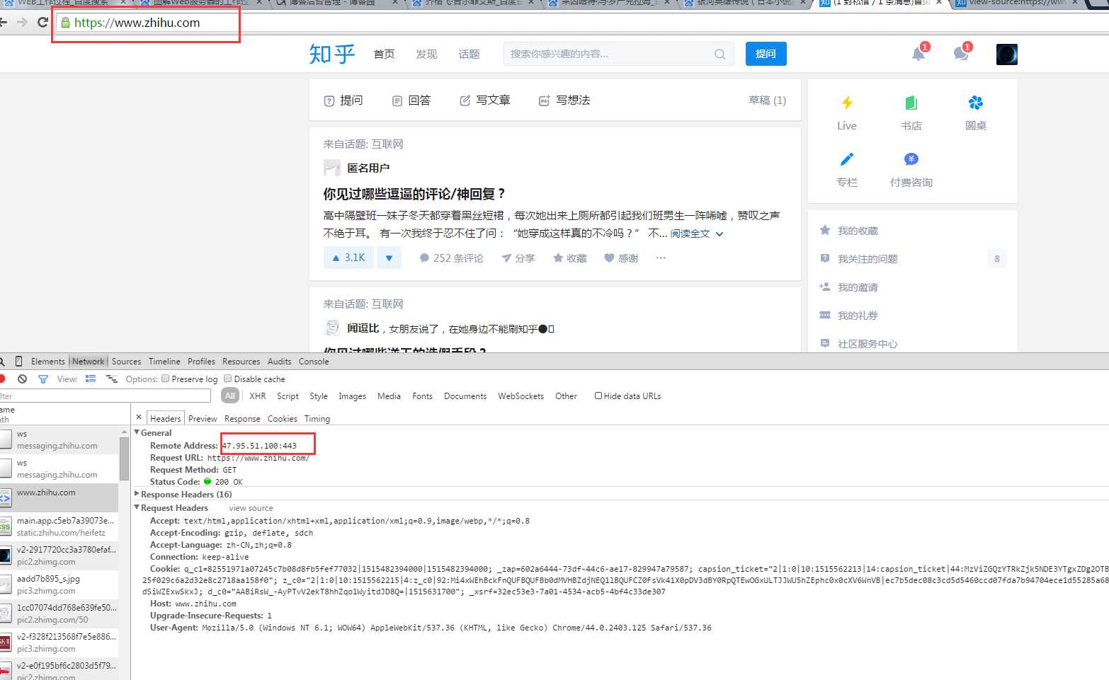Select the Fonts filter
The image size is (1109, 680).
422,396
